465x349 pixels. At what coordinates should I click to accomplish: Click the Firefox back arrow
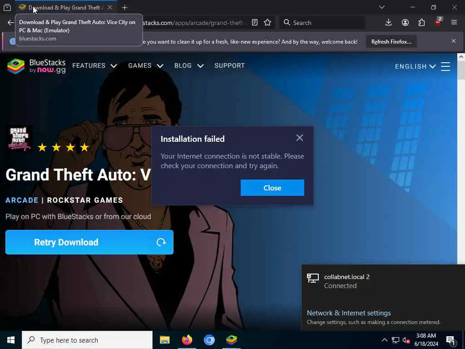11,23
